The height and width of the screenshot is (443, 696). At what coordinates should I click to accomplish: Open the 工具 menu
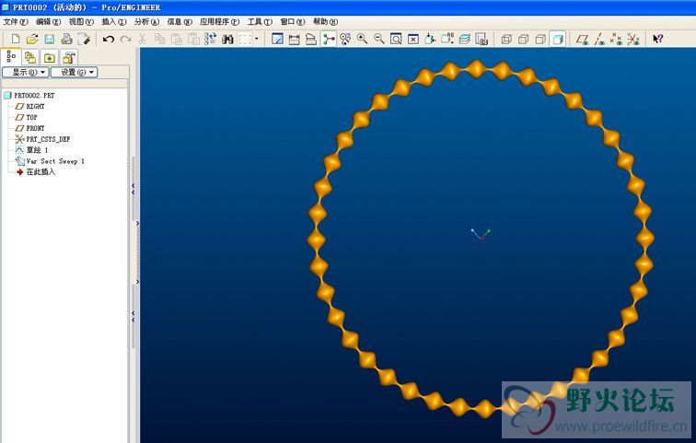pos(260,22)
